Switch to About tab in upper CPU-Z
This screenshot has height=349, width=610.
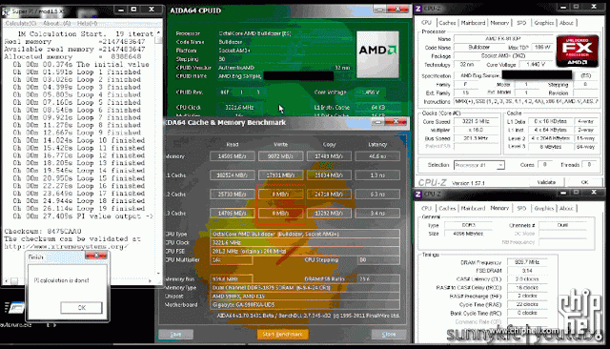click(x=566, y=23)
